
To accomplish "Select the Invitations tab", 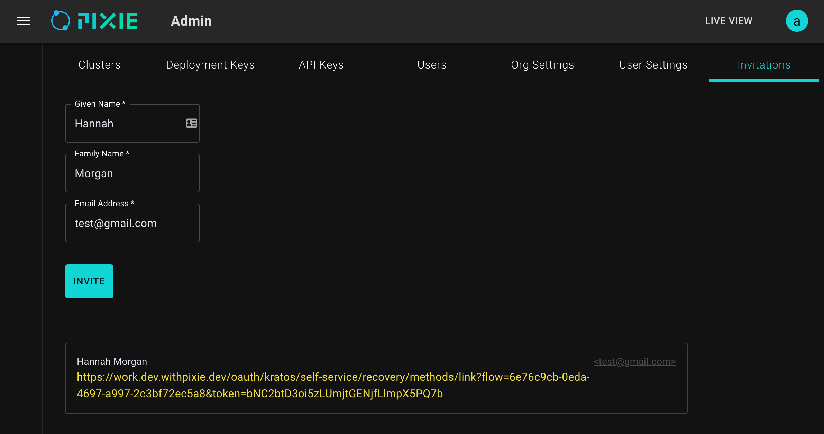I will (764, 65).
